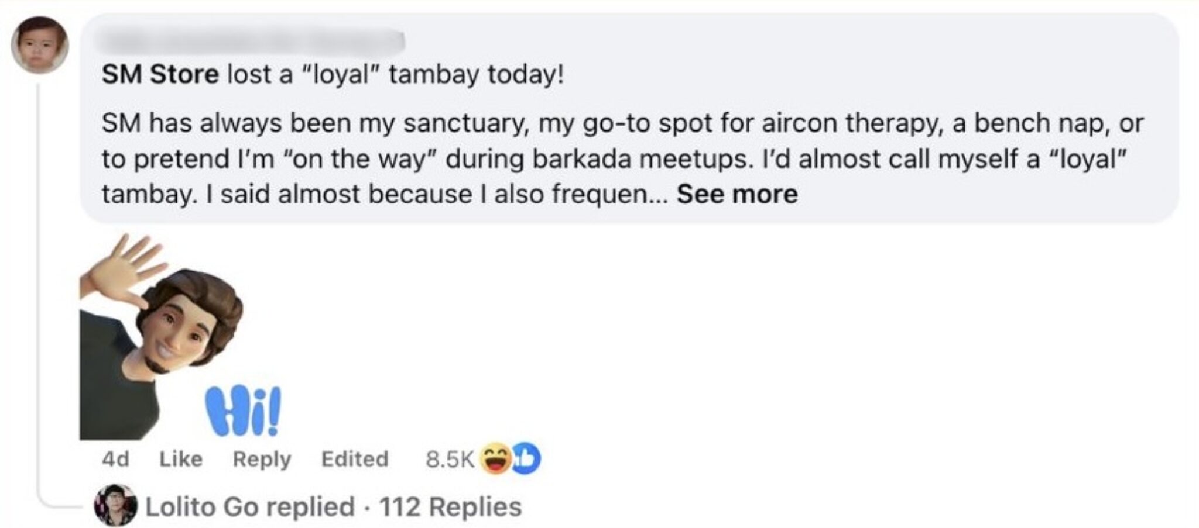
Task: Click the laughing Haha reaction emoji
Action: pyautogui.click(x=495, y=460)
